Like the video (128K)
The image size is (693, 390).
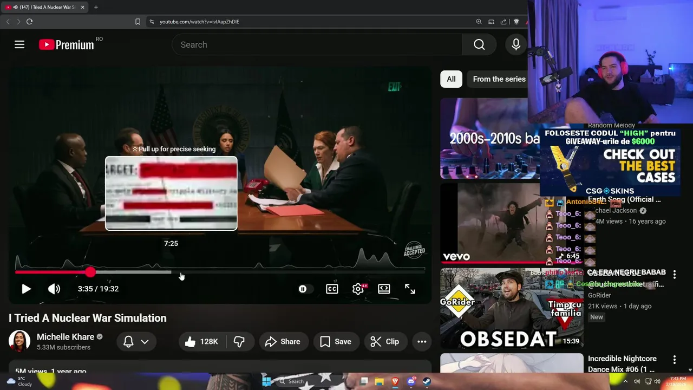(202, 342)
